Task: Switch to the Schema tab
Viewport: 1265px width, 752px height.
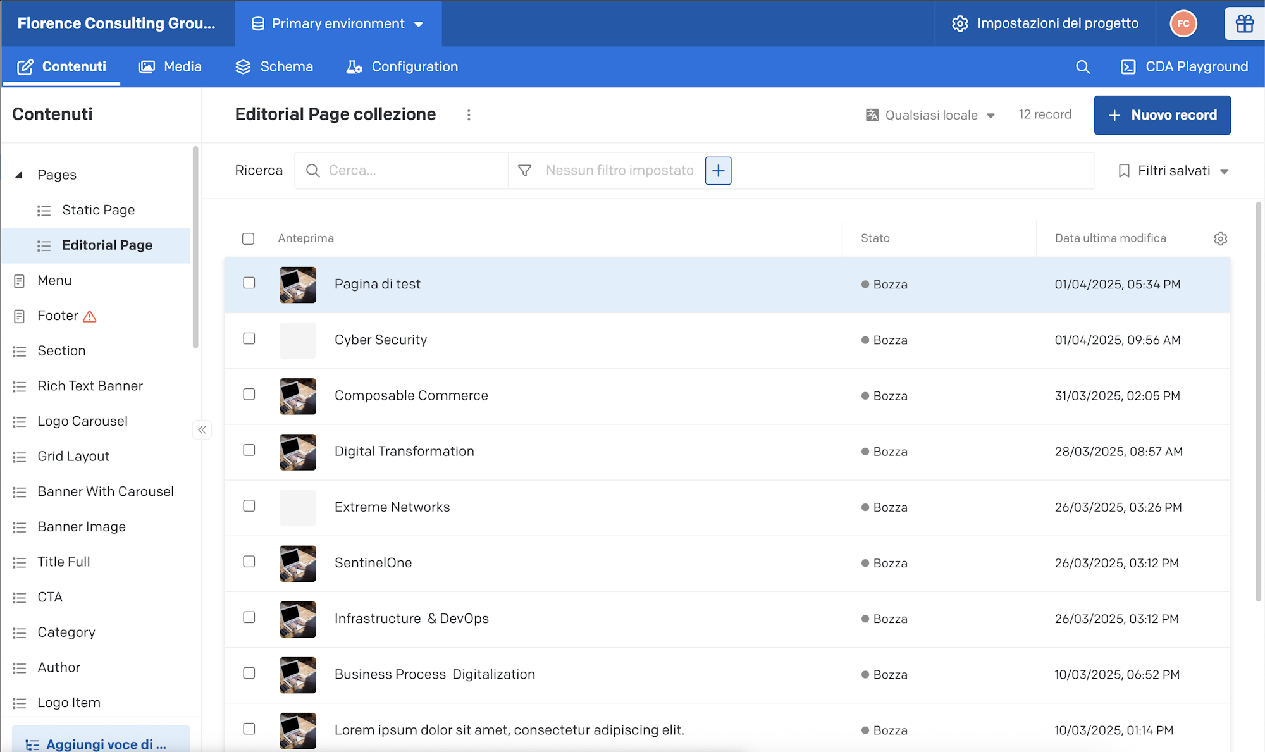Action: point(274,66)
